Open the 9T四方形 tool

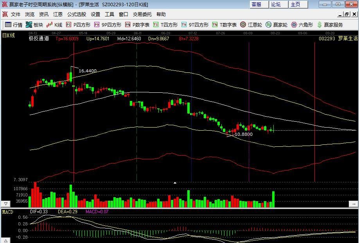click(195, 25)
